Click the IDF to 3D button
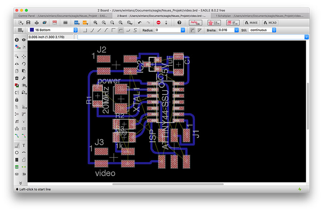Image resolution: width=323 pixels, height=212 pixels. 233,23
